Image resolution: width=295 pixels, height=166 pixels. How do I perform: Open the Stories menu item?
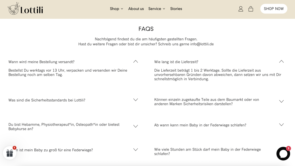[176, 9]
